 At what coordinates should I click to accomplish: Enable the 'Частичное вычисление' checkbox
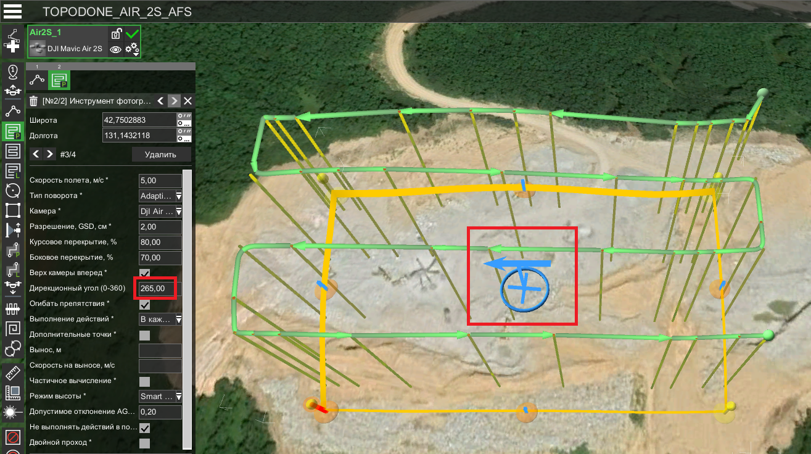[x=144, y=381]
